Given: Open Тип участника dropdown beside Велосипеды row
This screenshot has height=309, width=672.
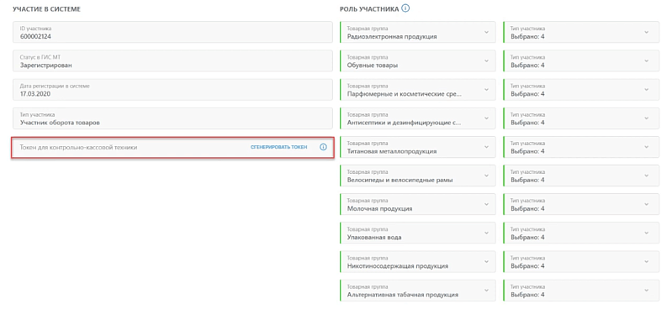Looking at the screenshot, I should pyautogui.click(x=581, y=175).
